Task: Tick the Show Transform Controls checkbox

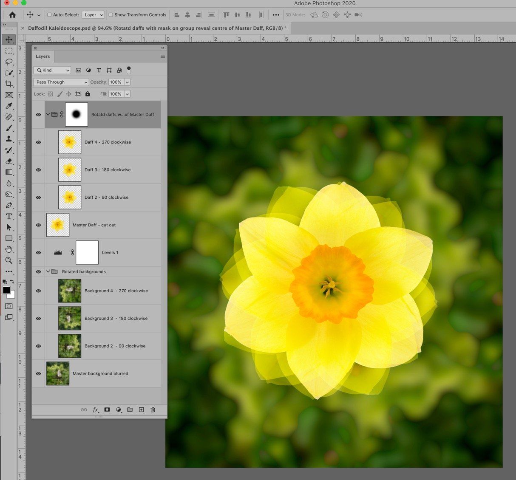Action: tap(111, 15)
